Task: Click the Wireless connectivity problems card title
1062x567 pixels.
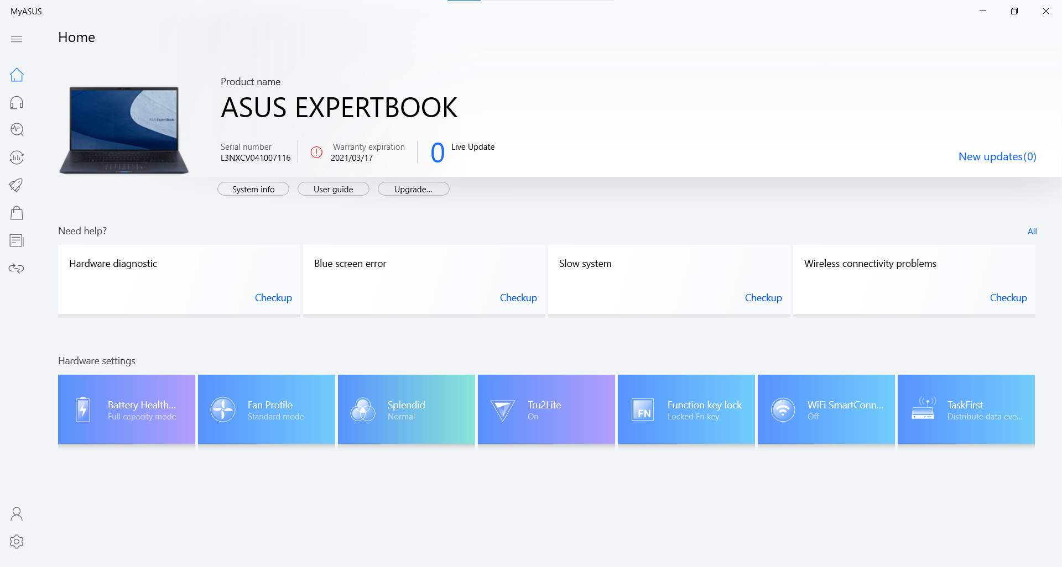Action: click(x=870, y=264)
